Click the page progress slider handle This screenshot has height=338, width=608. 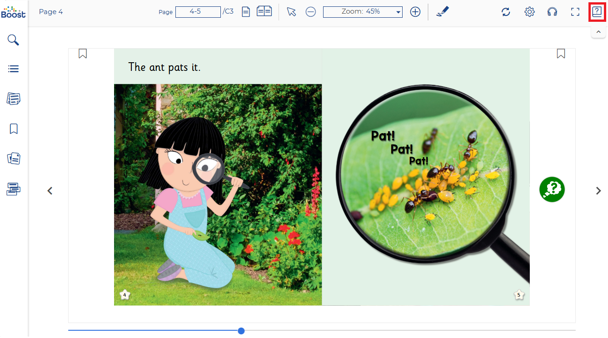pos(241,331)
